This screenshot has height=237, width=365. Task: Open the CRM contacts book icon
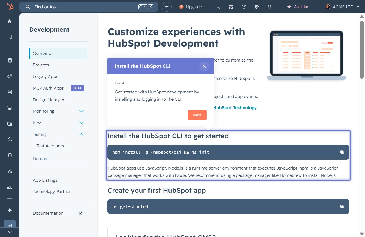point(10,60)
